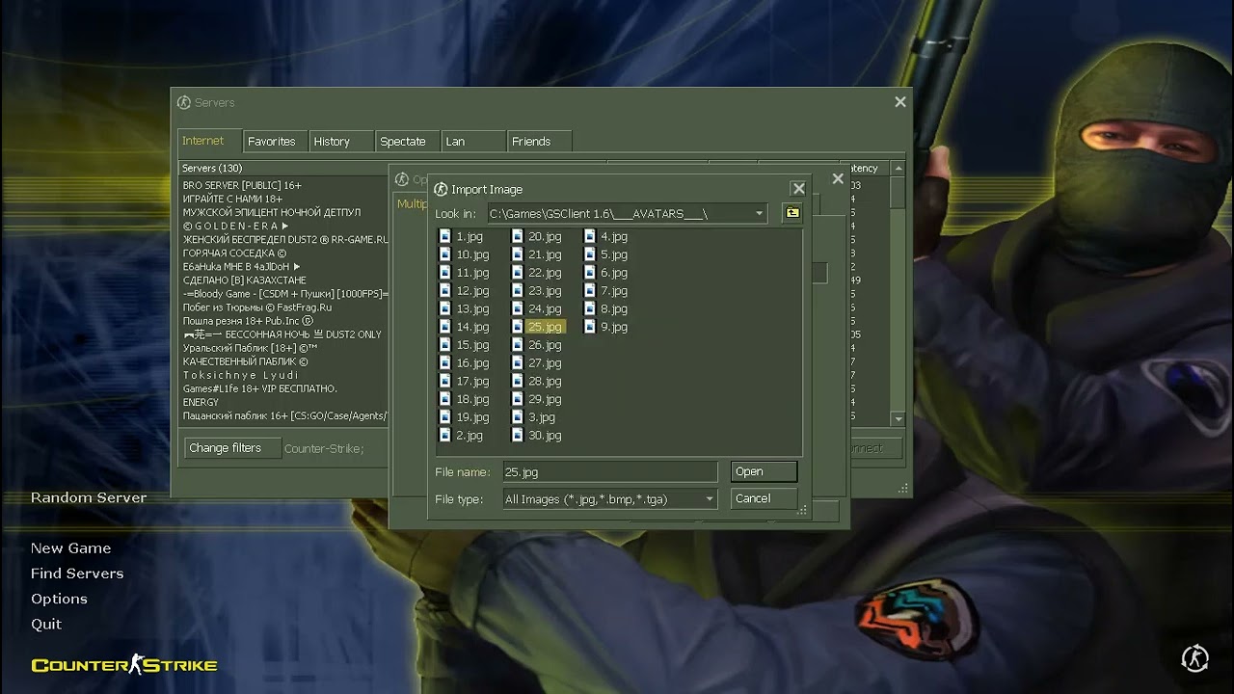The height and width of the screenshot is (694, 1234).
Task: Select file 19.jpg in list
Action: coord(472,417)
